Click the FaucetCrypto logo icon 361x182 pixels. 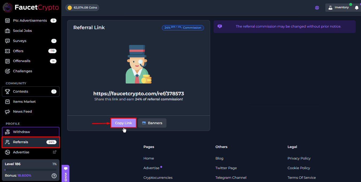[8, 7]
